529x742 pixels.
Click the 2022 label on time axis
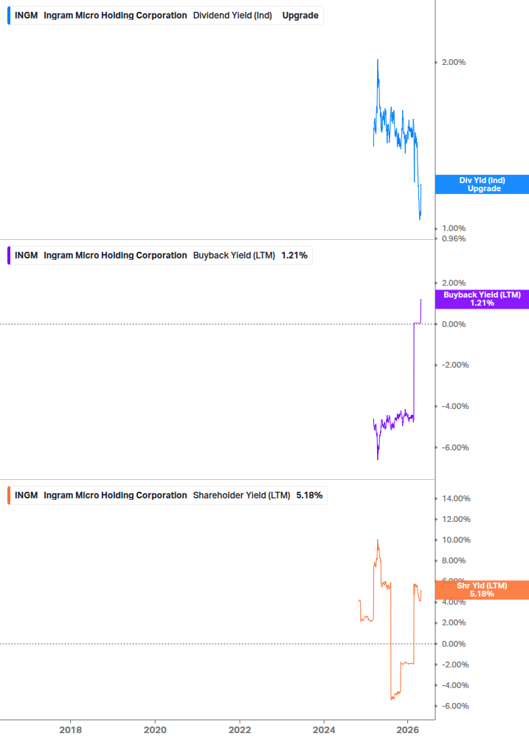240,729
